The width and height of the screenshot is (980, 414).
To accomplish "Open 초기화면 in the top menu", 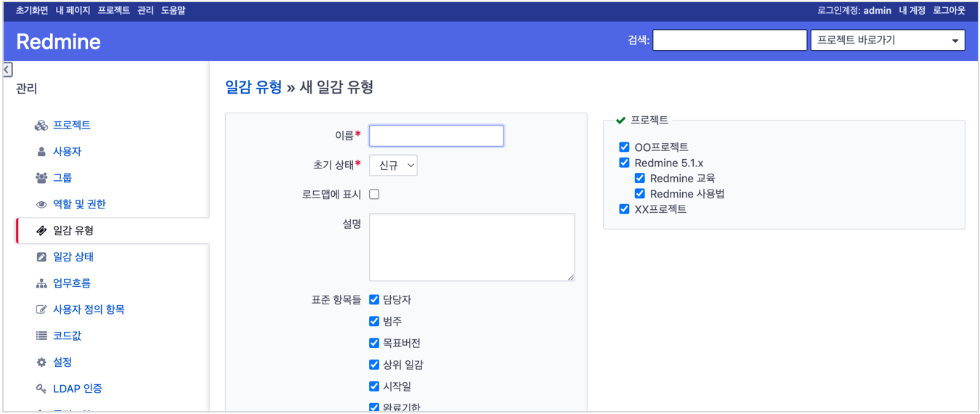I will (x=32, y=11).
